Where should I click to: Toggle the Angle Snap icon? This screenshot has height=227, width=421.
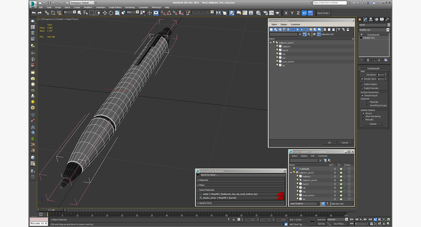point(169,13)
